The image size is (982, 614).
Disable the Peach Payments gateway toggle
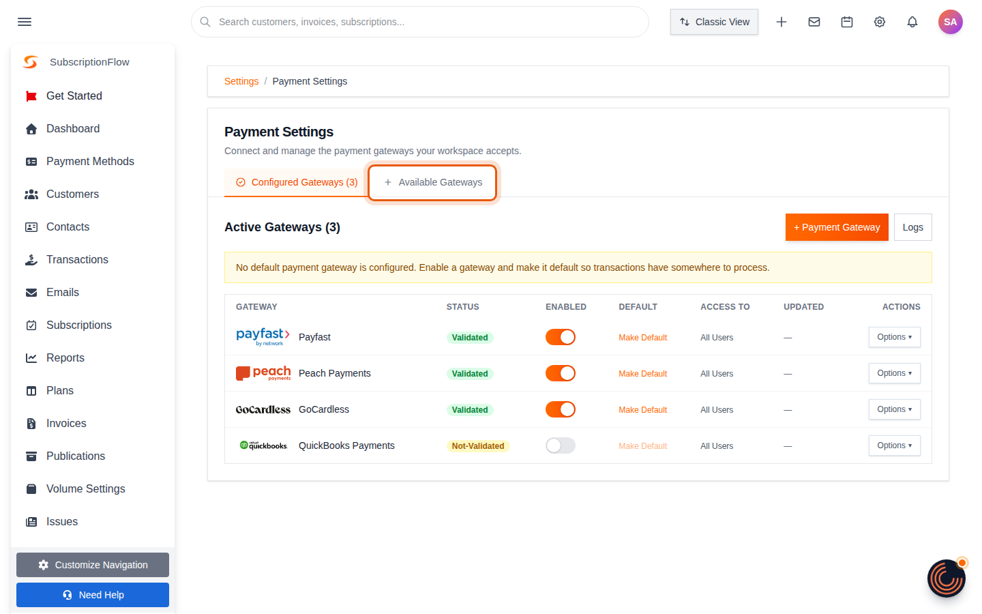tap(561, 373)
